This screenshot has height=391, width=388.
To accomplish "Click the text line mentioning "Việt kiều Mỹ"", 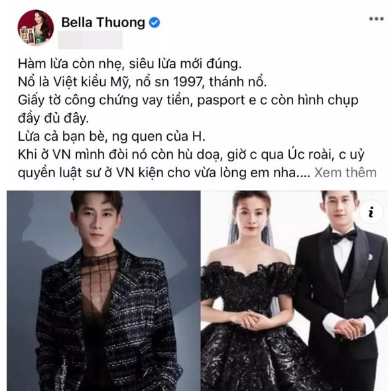I will tap(143, 82).
